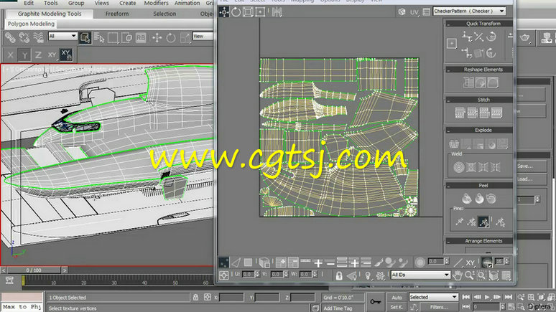Open CheckerPattern texture dropdown
This screenshot has height=312, width=556.
click(x=469, y=11)
